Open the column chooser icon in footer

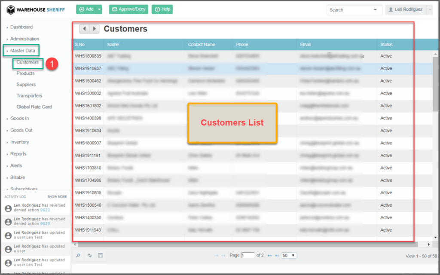coord(101,256)
